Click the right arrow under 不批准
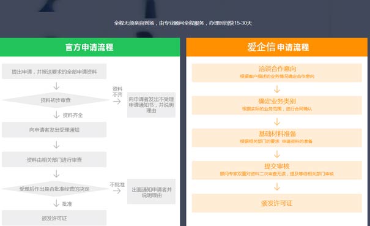Screen dimensions: 370x226 (x=117, y=191)
